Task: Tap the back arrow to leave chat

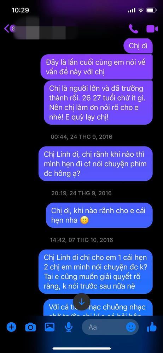Action: tap(7, 29)
